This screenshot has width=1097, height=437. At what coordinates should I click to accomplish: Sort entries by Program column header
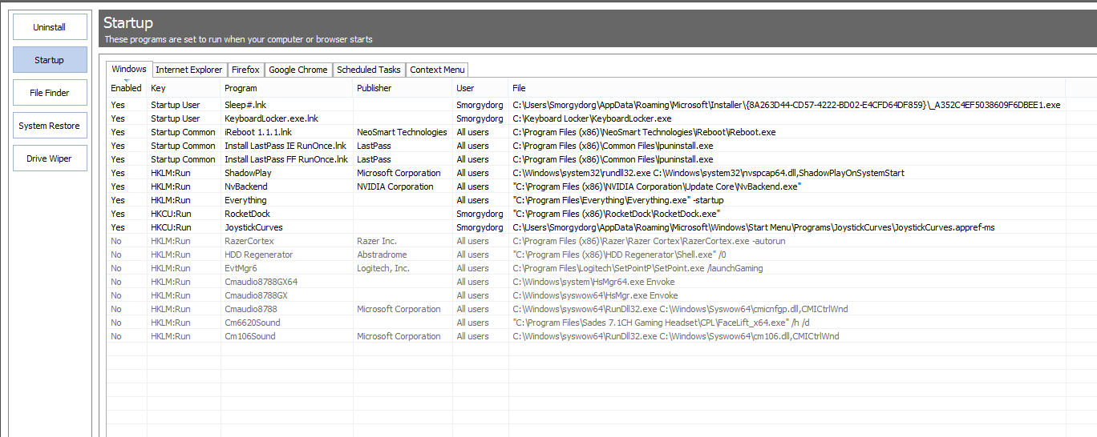[241, 88]
